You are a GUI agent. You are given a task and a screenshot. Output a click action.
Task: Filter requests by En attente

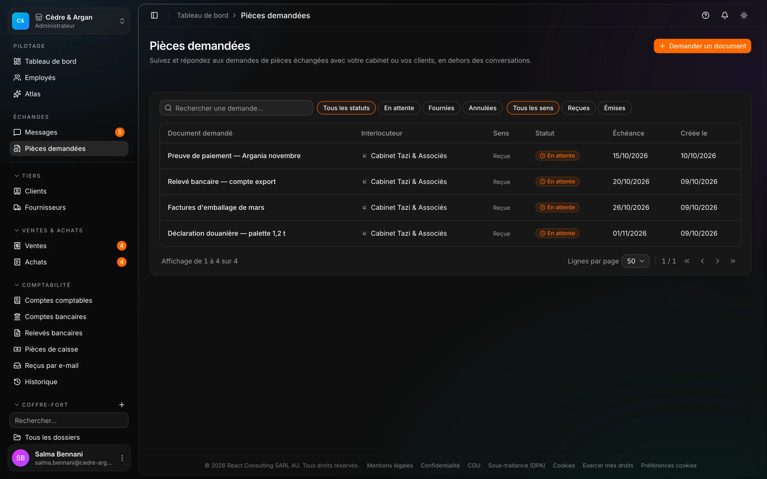399,108
